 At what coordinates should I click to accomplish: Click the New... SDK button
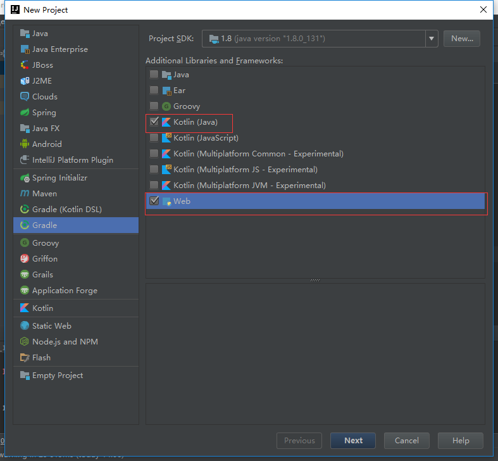click(x=462, y=39)
